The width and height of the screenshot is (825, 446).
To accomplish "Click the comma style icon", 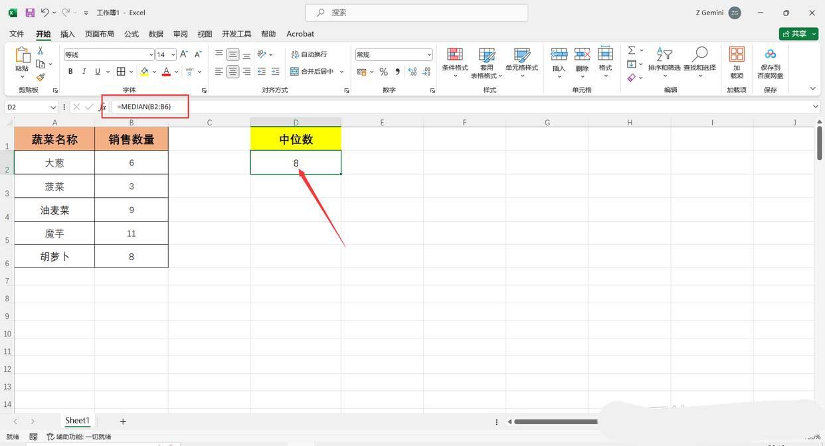I will 397,72.
